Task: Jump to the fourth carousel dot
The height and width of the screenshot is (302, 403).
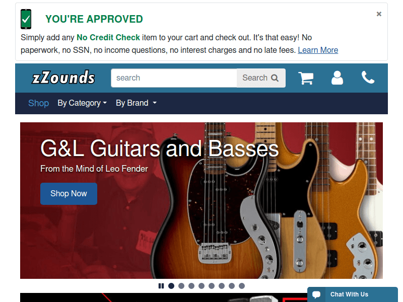Action: (201, 286)
